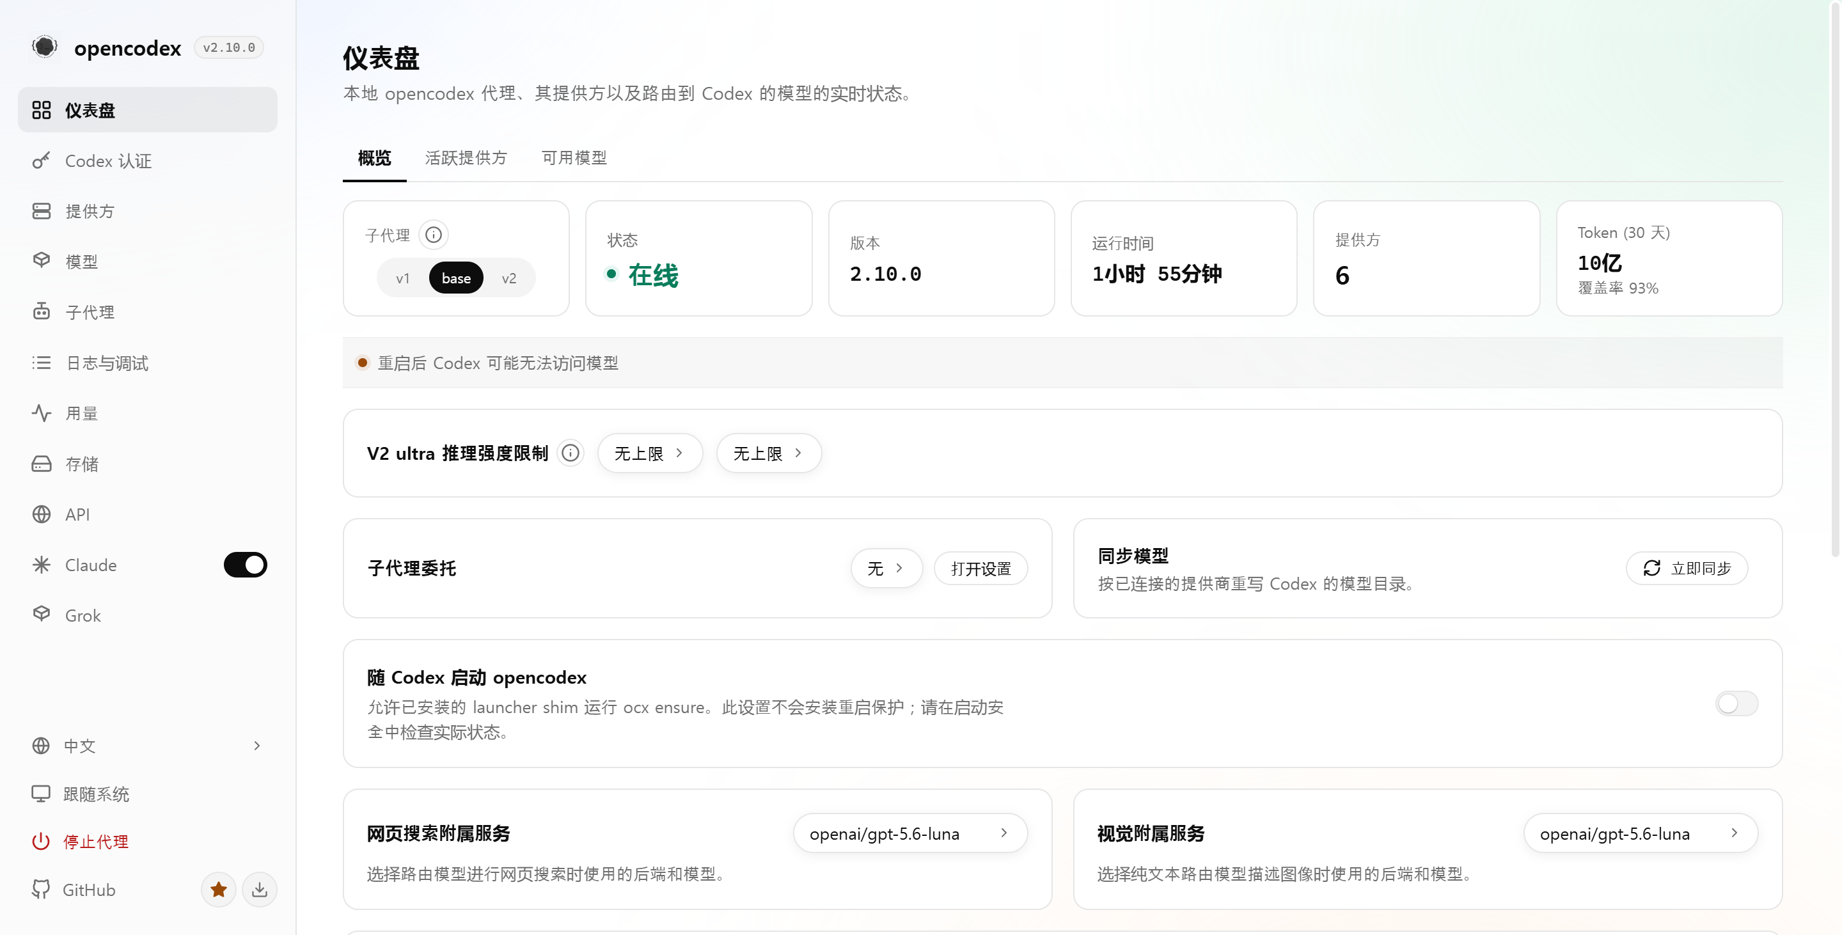
Task: Open 日志与调试 in the sidebar
Action: (x=147, y=363)
